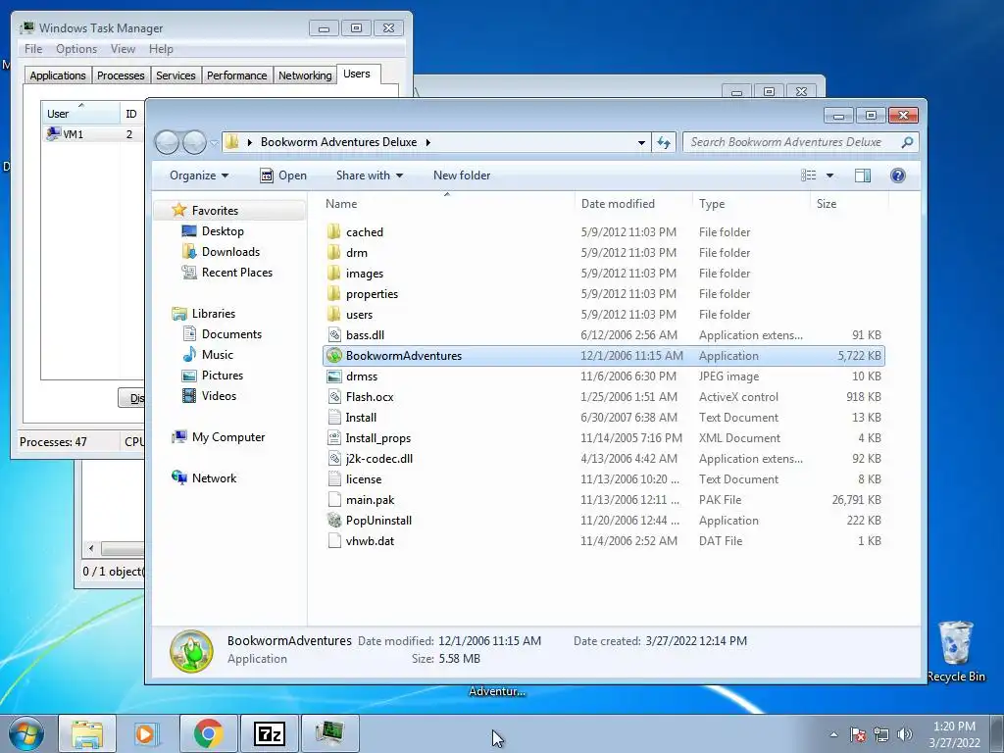Toggle the preview pane icon

tap(863, 176)
